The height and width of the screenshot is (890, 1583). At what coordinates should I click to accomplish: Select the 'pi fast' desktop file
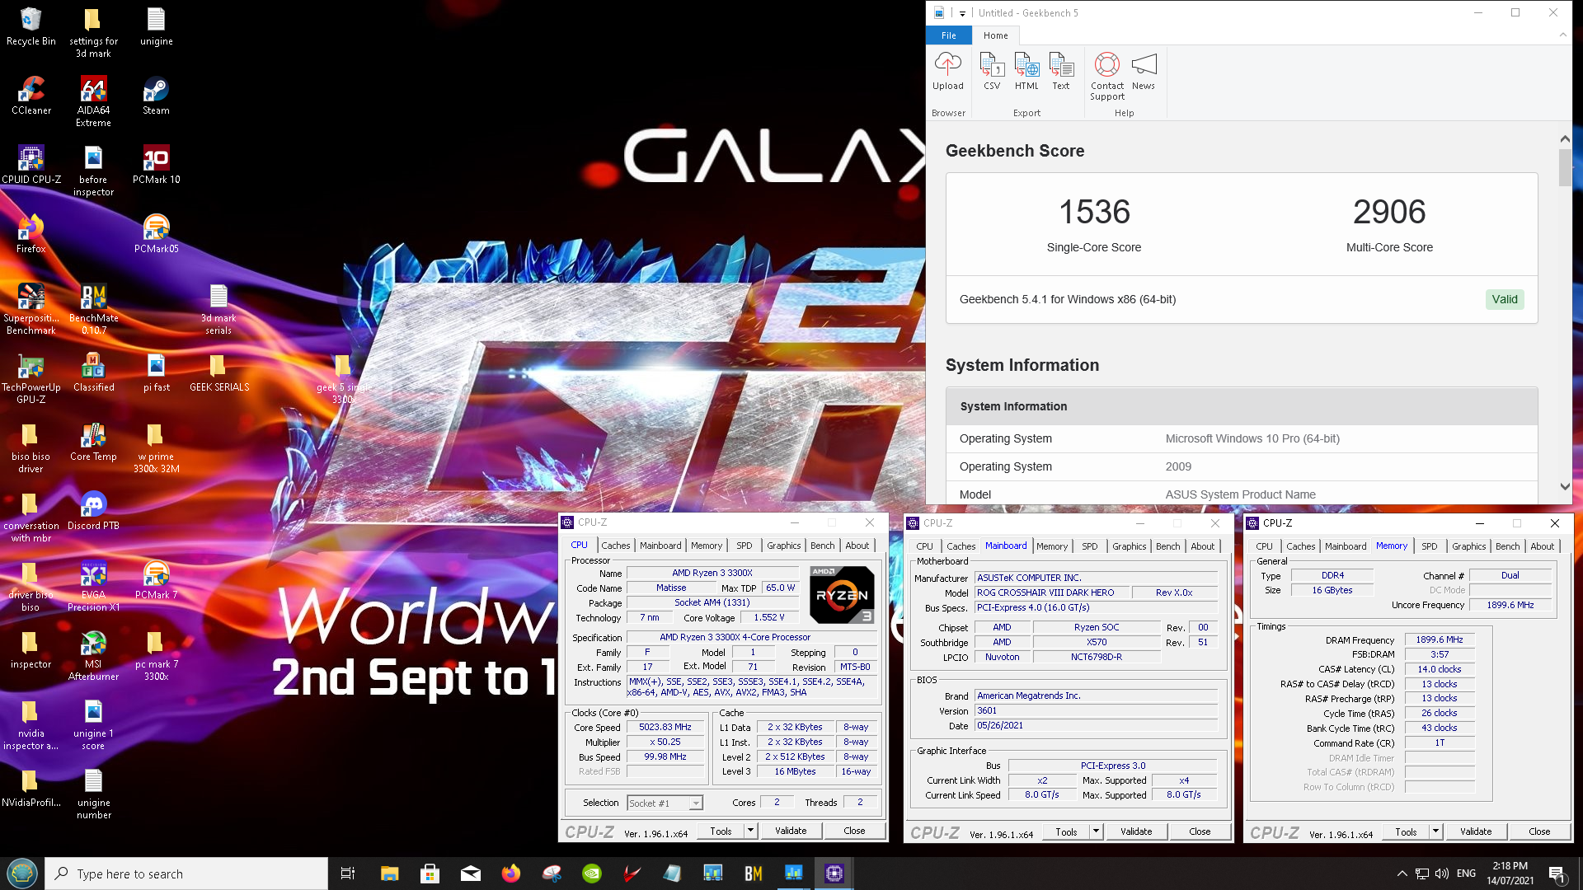pyautogui.click(x=156, y=372)
